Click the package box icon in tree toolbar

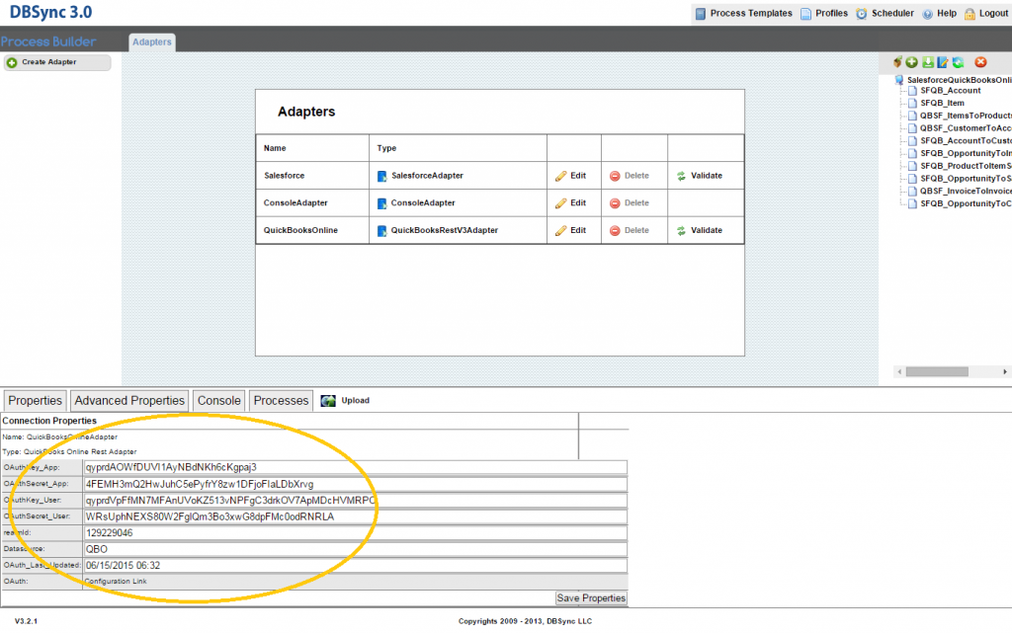pos(897,62)
